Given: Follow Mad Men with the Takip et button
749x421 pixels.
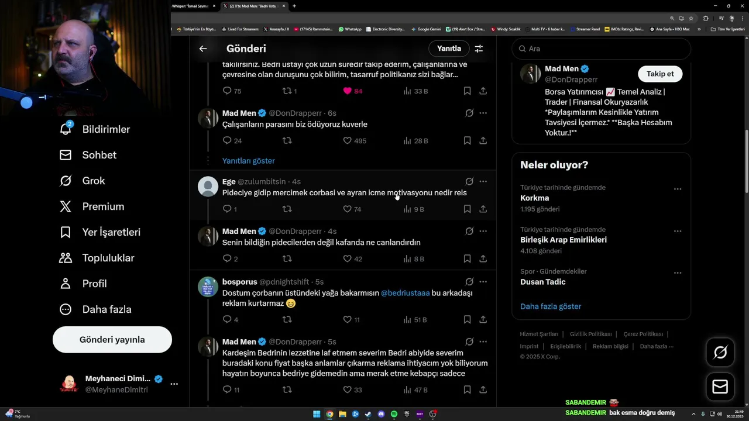Looking at the screenshot, I should pyautogui.click(x=660, y=74).
